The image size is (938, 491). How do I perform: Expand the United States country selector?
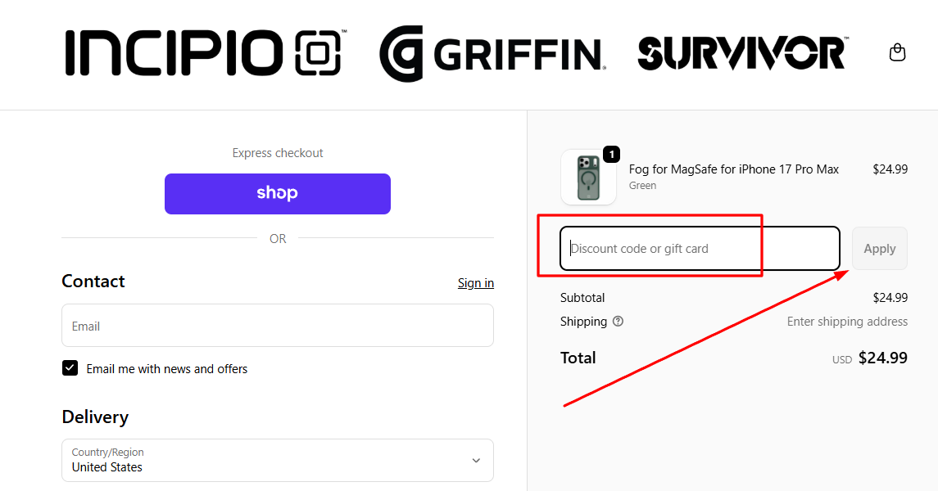coord(277,460)
